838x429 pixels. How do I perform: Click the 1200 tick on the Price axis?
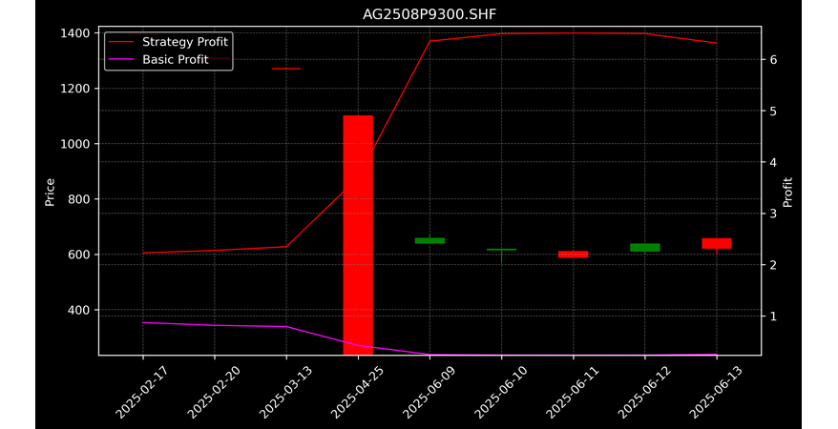click(74, 89)
